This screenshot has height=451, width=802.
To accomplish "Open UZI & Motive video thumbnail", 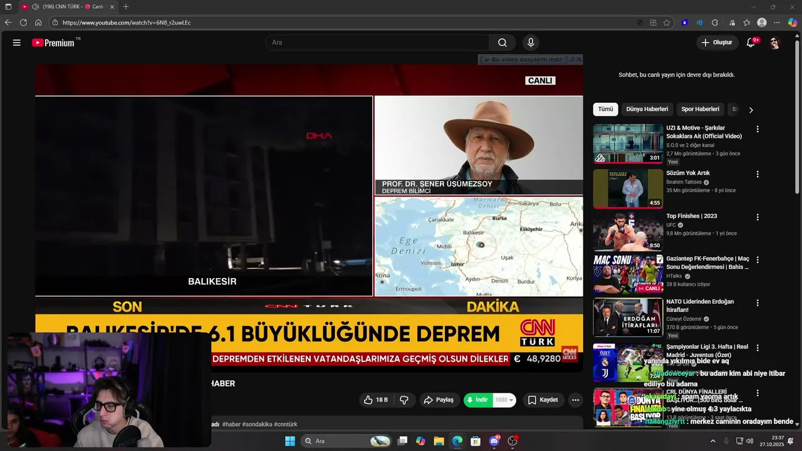I will (628, 143).
